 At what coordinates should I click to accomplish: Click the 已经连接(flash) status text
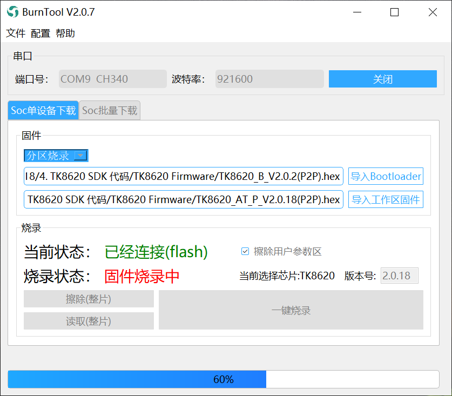tap(156, 252)
